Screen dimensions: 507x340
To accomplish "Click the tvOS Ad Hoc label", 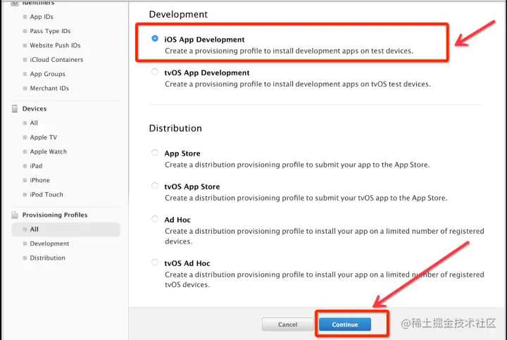I will 187,263.
